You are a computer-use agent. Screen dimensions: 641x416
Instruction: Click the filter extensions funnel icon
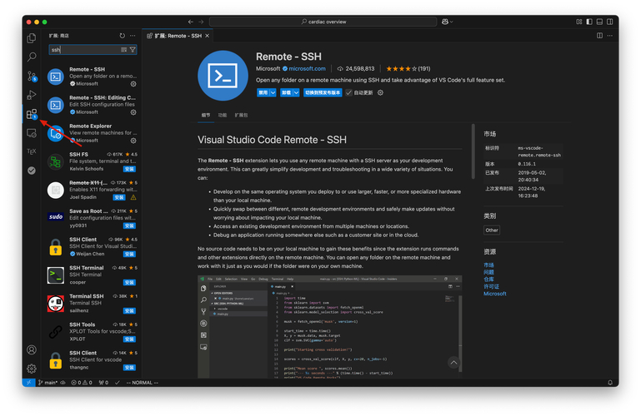pos(133,50)
